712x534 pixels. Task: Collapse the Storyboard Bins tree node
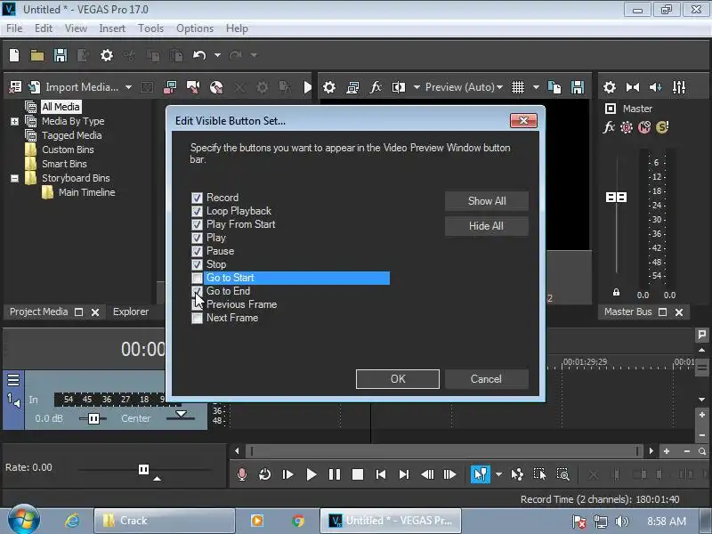(14, 179)
